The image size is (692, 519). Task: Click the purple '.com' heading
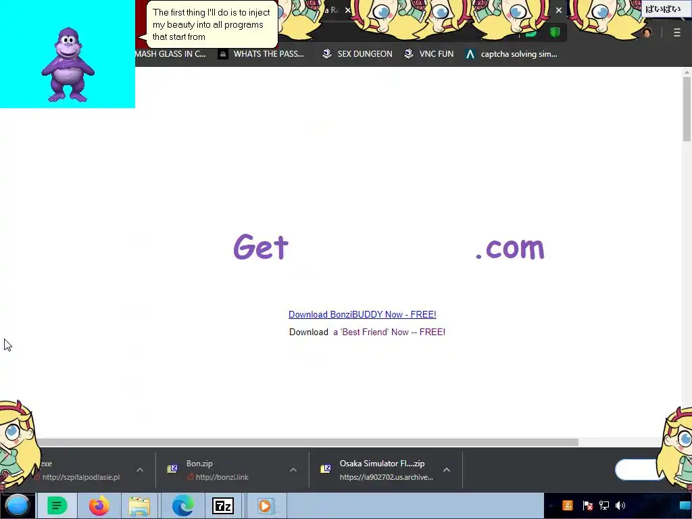coord(510,248)
